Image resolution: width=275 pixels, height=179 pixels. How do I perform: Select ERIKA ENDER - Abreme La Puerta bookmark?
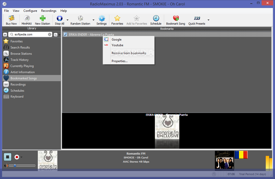167,34
